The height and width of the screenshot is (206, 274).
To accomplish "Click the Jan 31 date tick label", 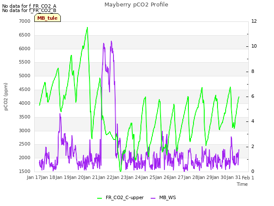I will pyautogui.click(x=234, y=177).
